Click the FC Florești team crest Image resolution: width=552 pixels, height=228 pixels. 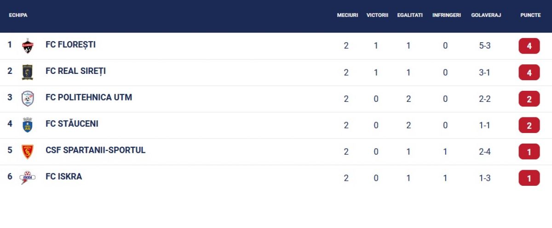(28, 46)
